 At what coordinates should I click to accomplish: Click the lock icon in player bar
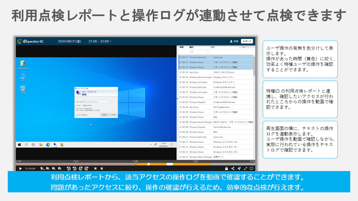click(x=227, y=168)
